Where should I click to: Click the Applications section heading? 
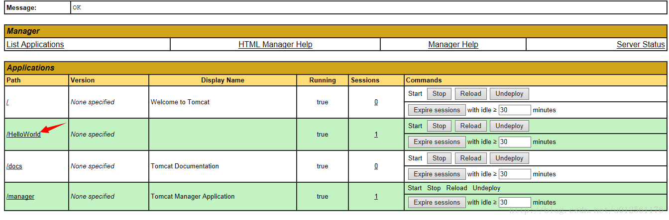pyautogui.click(x=30, y=68)
